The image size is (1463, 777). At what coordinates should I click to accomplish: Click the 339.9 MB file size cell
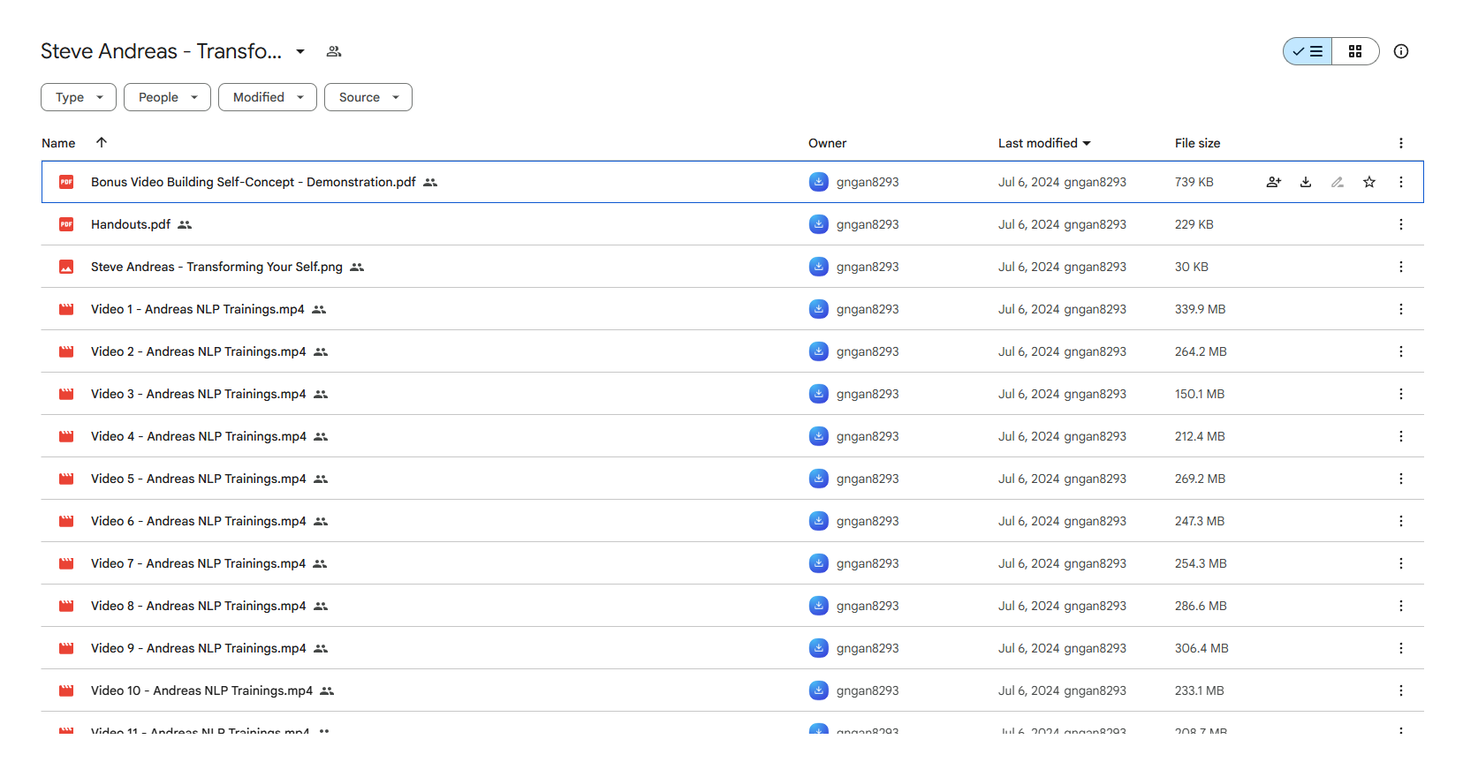click(x=1200, y=309)
